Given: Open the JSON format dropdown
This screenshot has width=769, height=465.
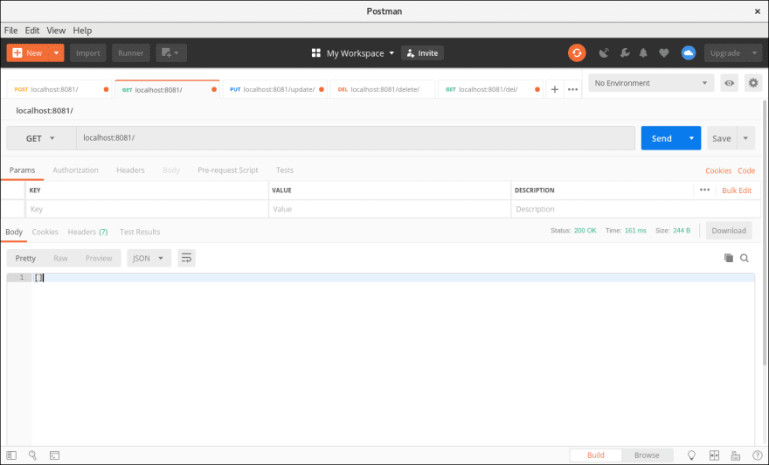Looking at the screenshot, I should coord(149,258).
